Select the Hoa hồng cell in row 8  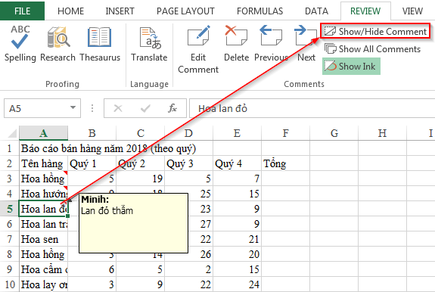point(43,254)
